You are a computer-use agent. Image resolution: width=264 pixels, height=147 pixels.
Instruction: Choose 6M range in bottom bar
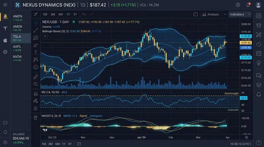click(57, 144)
